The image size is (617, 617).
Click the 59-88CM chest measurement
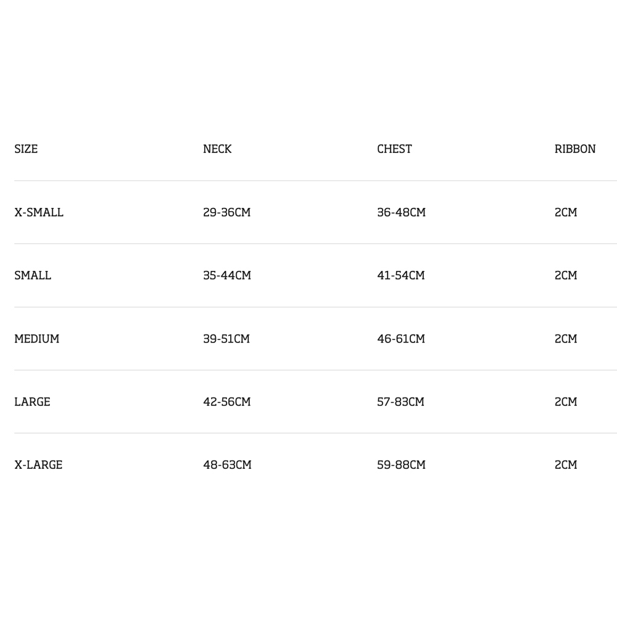(402, 465)
